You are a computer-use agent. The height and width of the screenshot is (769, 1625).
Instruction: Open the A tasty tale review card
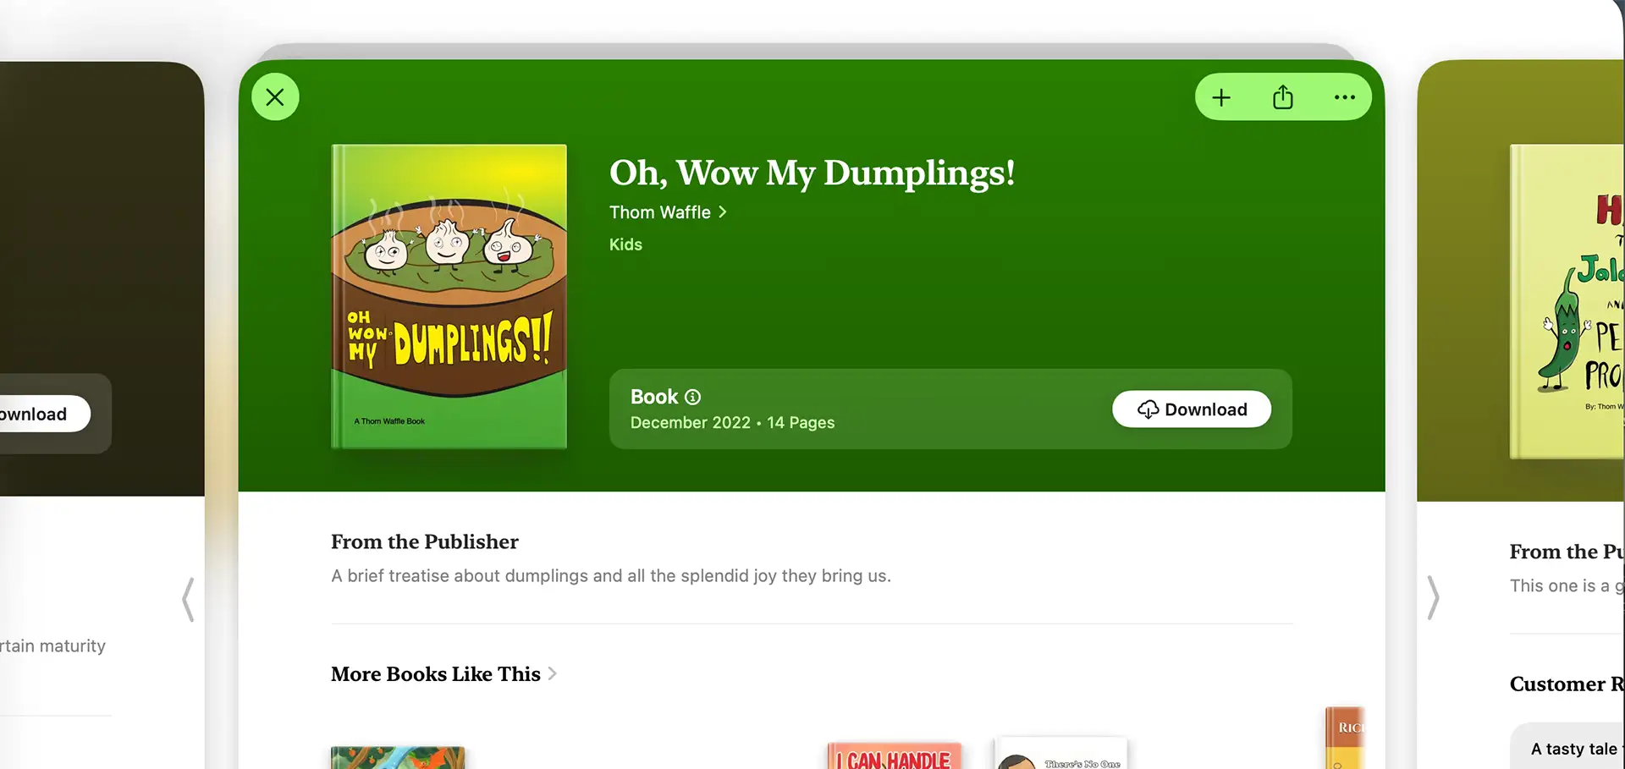pyautogui.click(x=1567, y=746)
